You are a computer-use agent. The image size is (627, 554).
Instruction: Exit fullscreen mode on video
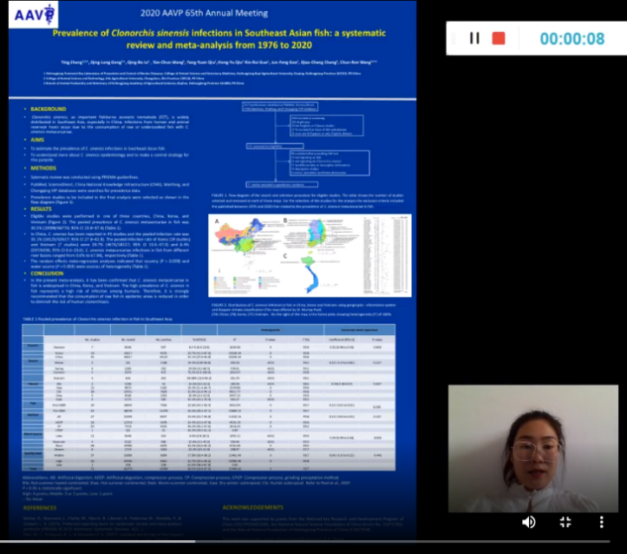click(x=565, y=522)
